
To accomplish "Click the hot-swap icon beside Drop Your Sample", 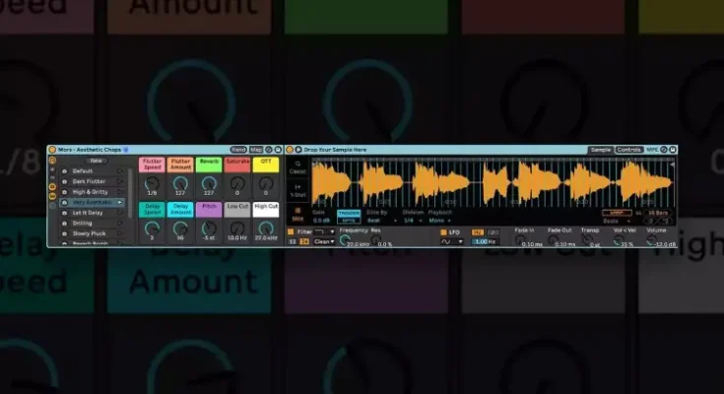I will (x=298, y=150).
